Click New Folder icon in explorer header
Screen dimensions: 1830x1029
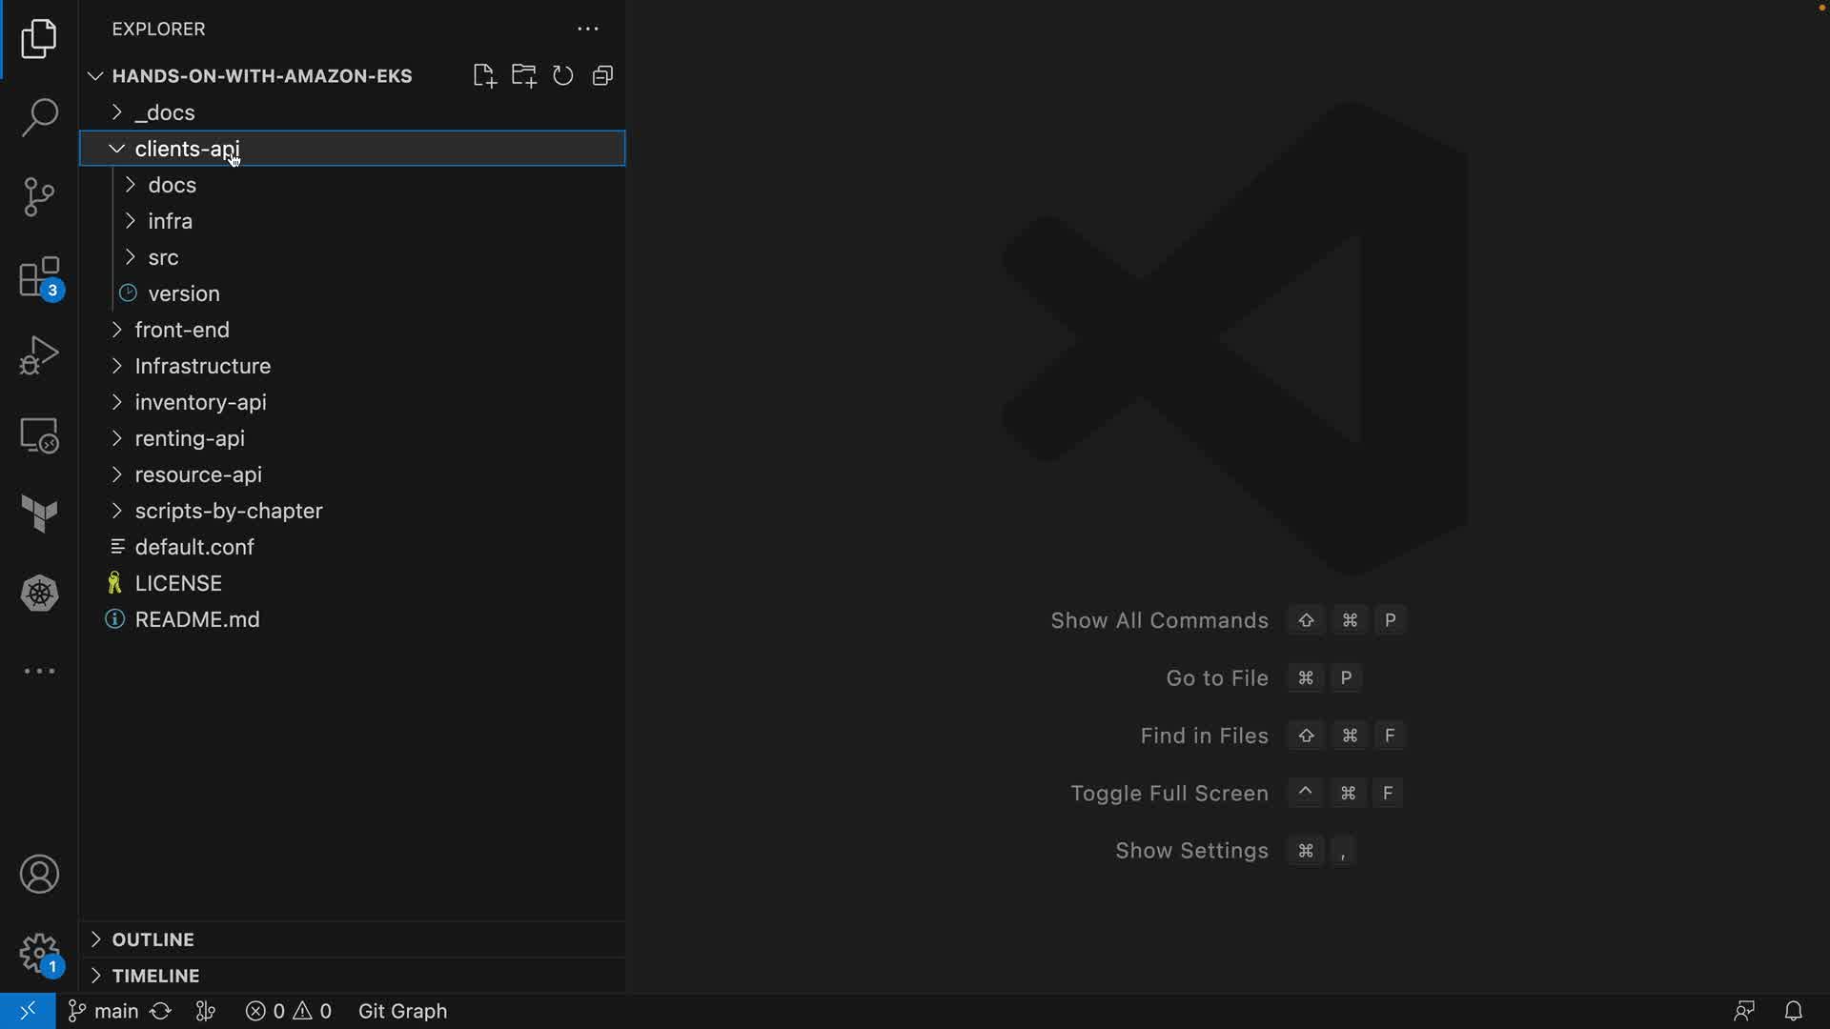coord(523,76)
